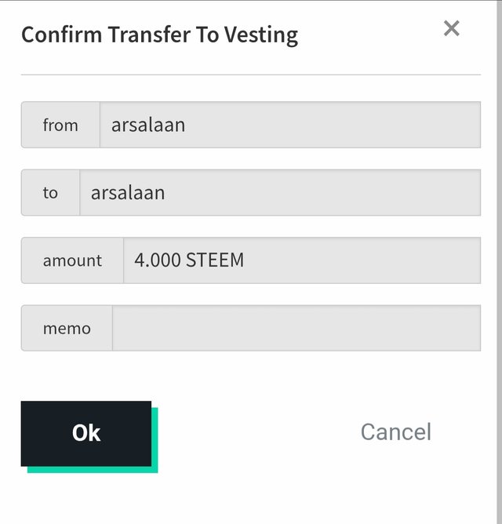This screenshot has height=524, width=502.
Task: Click the Confirm Transfer To Vesting title
Action: click(160, 35)
